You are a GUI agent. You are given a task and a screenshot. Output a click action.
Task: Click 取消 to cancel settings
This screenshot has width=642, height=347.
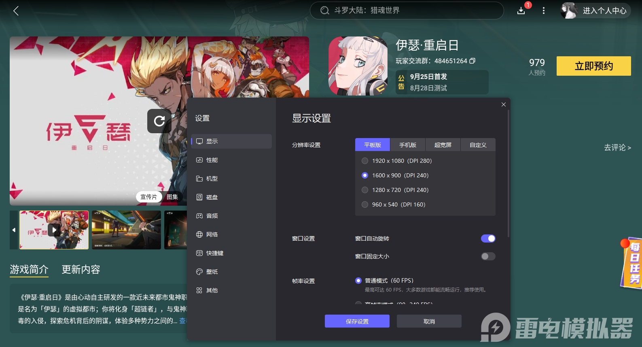point(429,321)
